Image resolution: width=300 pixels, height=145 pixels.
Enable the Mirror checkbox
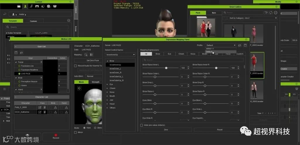[75, 132]
